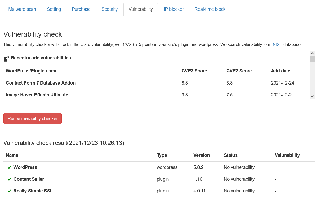Viewport: 317px width, 197px height.
Task: Switch to Real-time block tab
Action: (210, 9)
